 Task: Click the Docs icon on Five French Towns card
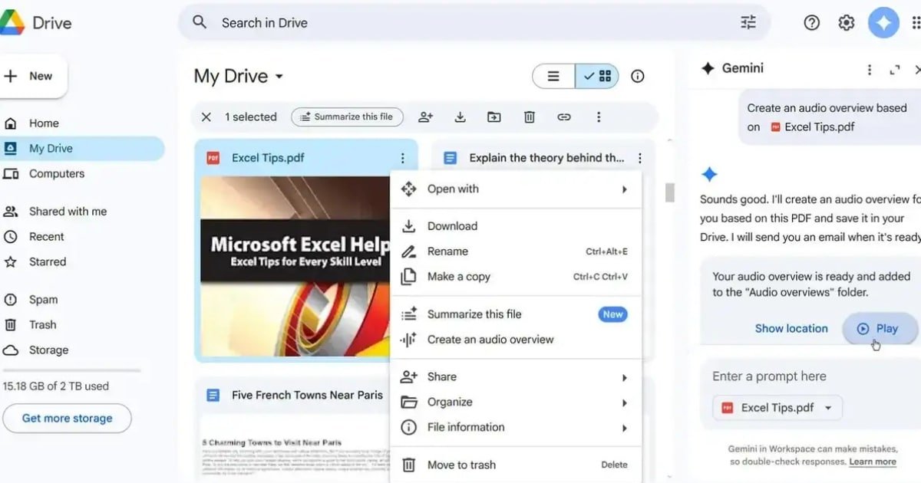(213, 396)
